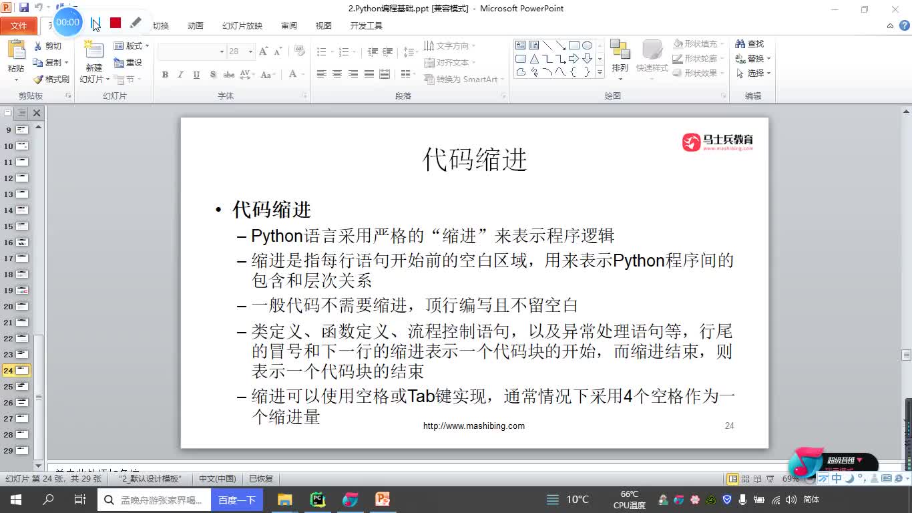The height and width of the screenshot is (513, 912).
Task: Switch to Normal view in status bar
Action: point(733,479)
